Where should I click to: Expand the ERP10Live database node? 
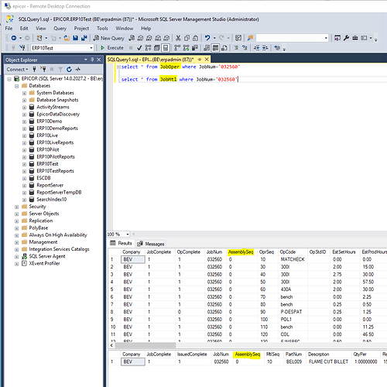tap(24, 135)
